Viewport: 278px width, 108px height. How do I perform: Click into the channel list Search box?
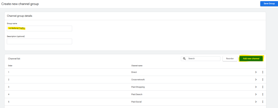pyautogui.click(x=203, y=59)
